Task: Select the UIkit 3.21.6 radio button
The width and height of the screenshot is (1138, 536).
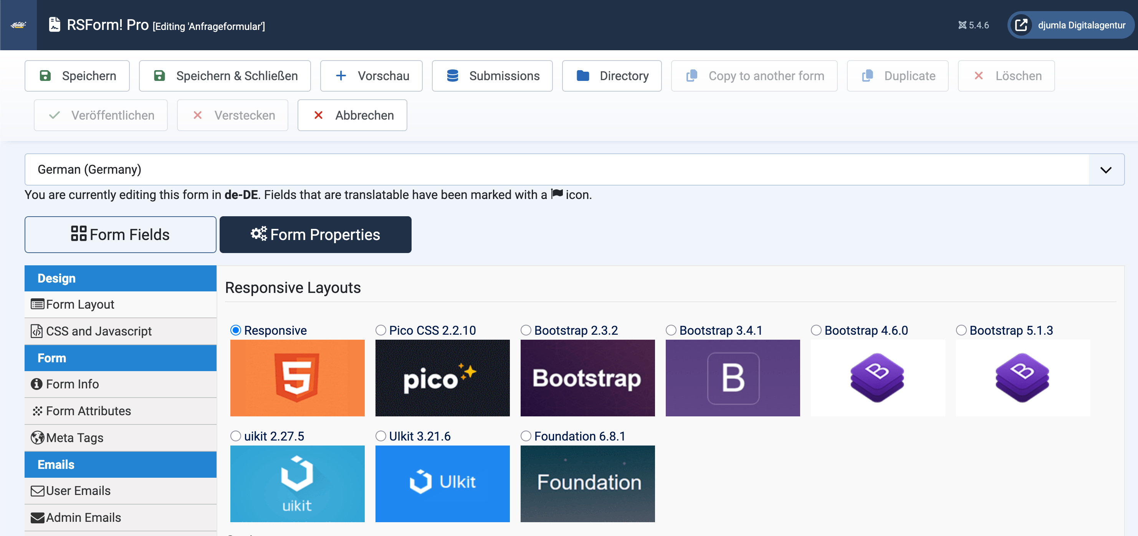Action: pyautogui.click(x=381, y=436)
